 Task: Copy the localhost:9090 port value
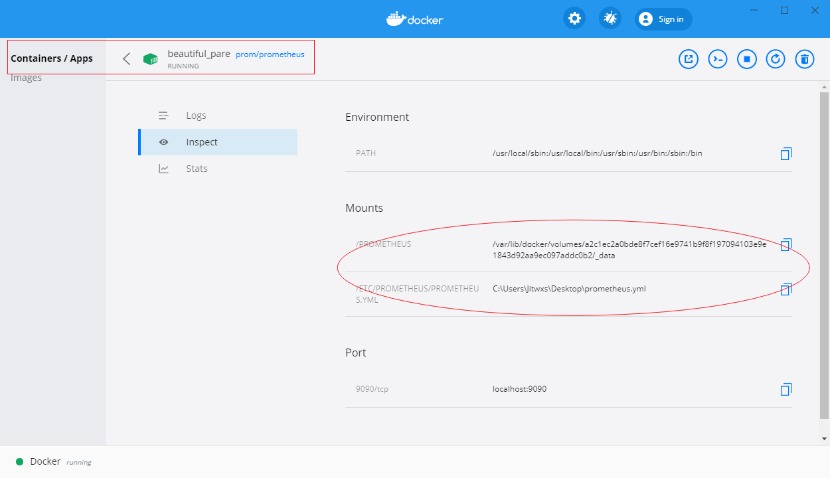(786, 389)
